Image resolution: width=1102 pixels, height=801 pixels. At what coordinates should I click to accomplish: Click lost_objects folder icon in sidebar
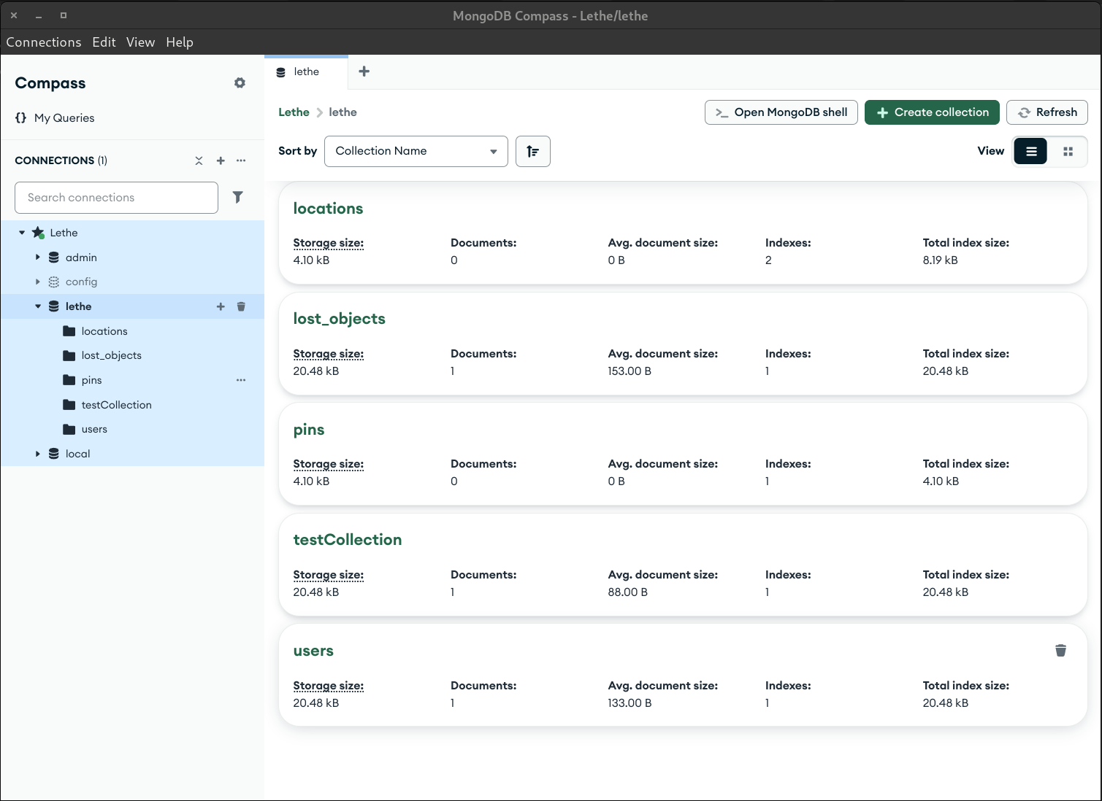pos(69,355)
